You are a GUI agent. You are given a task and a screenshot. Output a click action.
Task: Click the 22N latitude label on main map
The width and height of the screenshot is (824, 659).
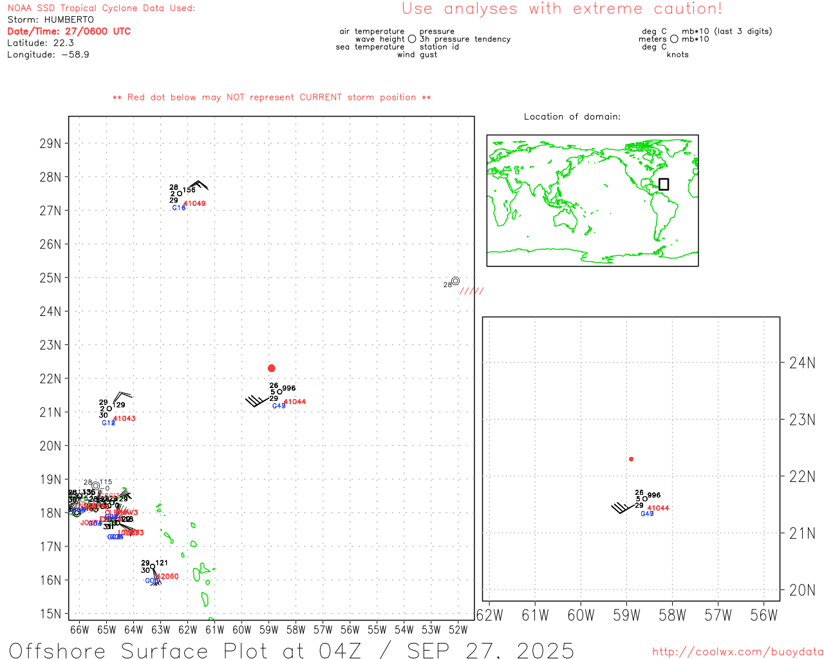click(51, 378)
